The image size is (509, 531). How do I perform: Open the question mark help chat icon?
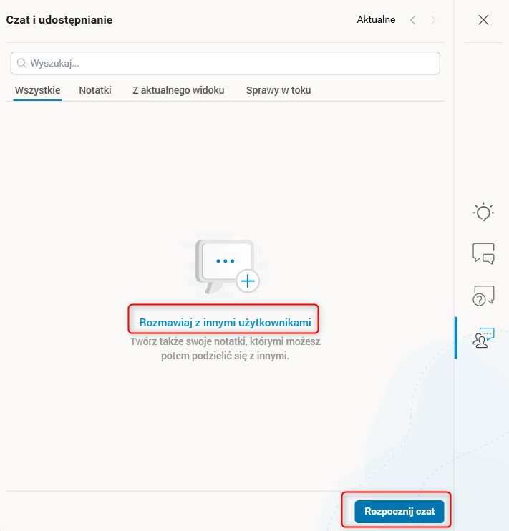(x=483, y=296)
